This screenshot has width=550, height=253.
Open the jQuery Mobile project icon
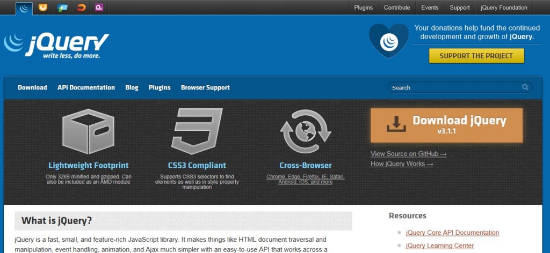(x=62, y=8)
